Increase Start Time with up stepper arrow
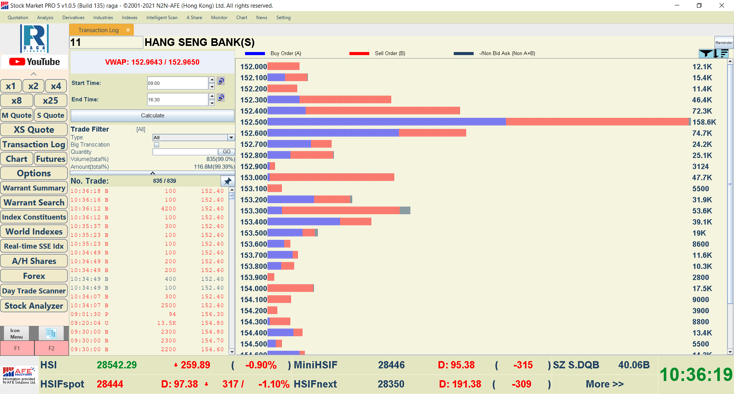Image resolution: width=734 pixels, height=394 pixels. pos(212,80)
